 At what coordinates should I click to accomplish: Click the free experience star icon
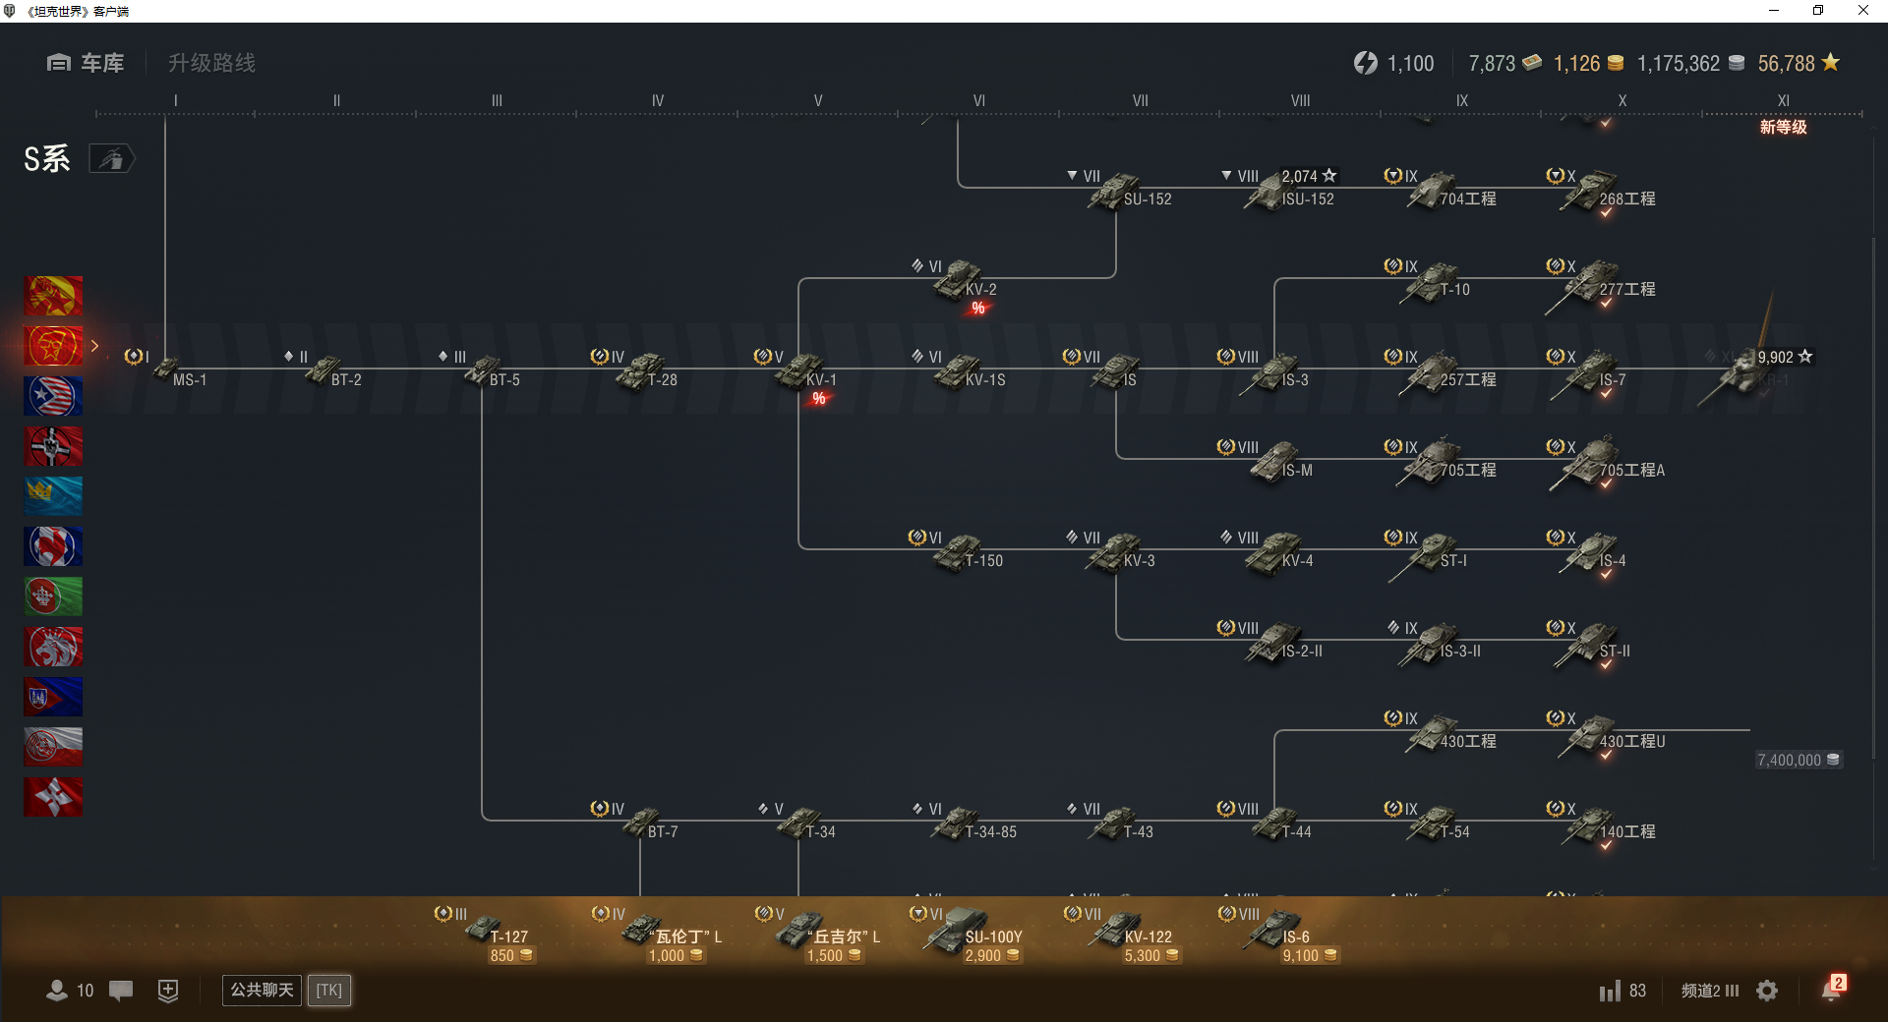coord(1830,62)
